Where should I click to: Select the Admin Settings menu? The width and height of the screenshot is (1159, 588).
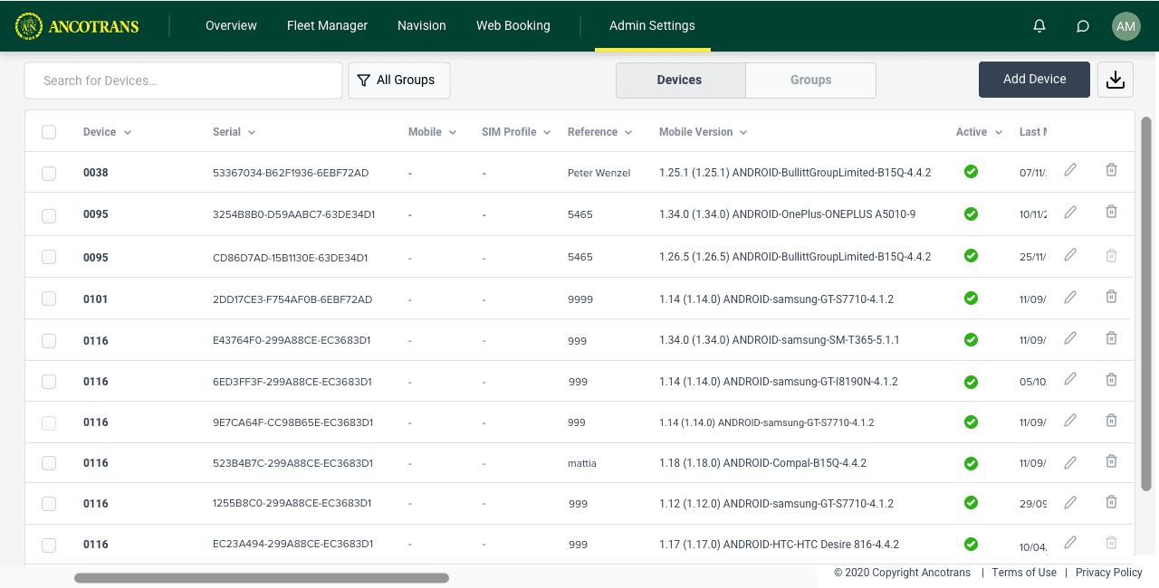[x=652, y=25]
